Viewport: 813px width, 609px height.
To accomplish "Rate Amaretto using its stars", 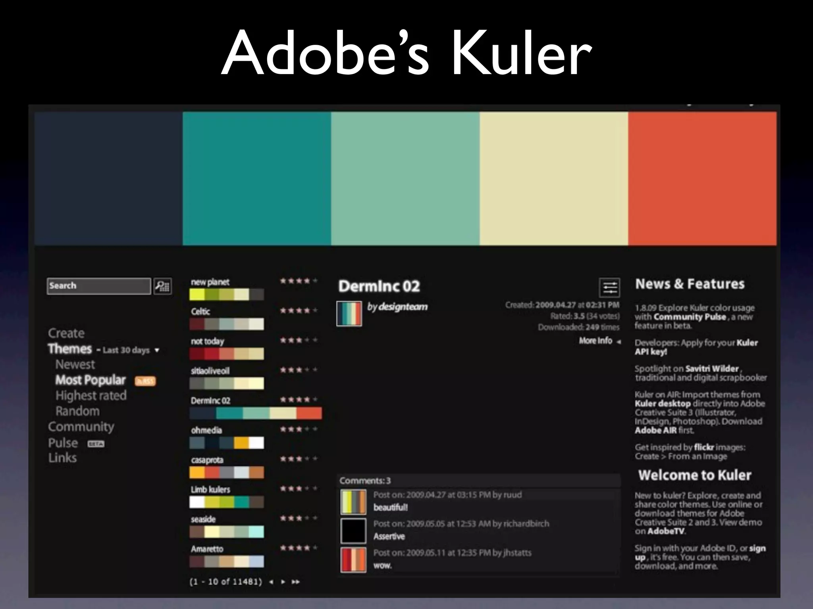I will pos(299,548).
